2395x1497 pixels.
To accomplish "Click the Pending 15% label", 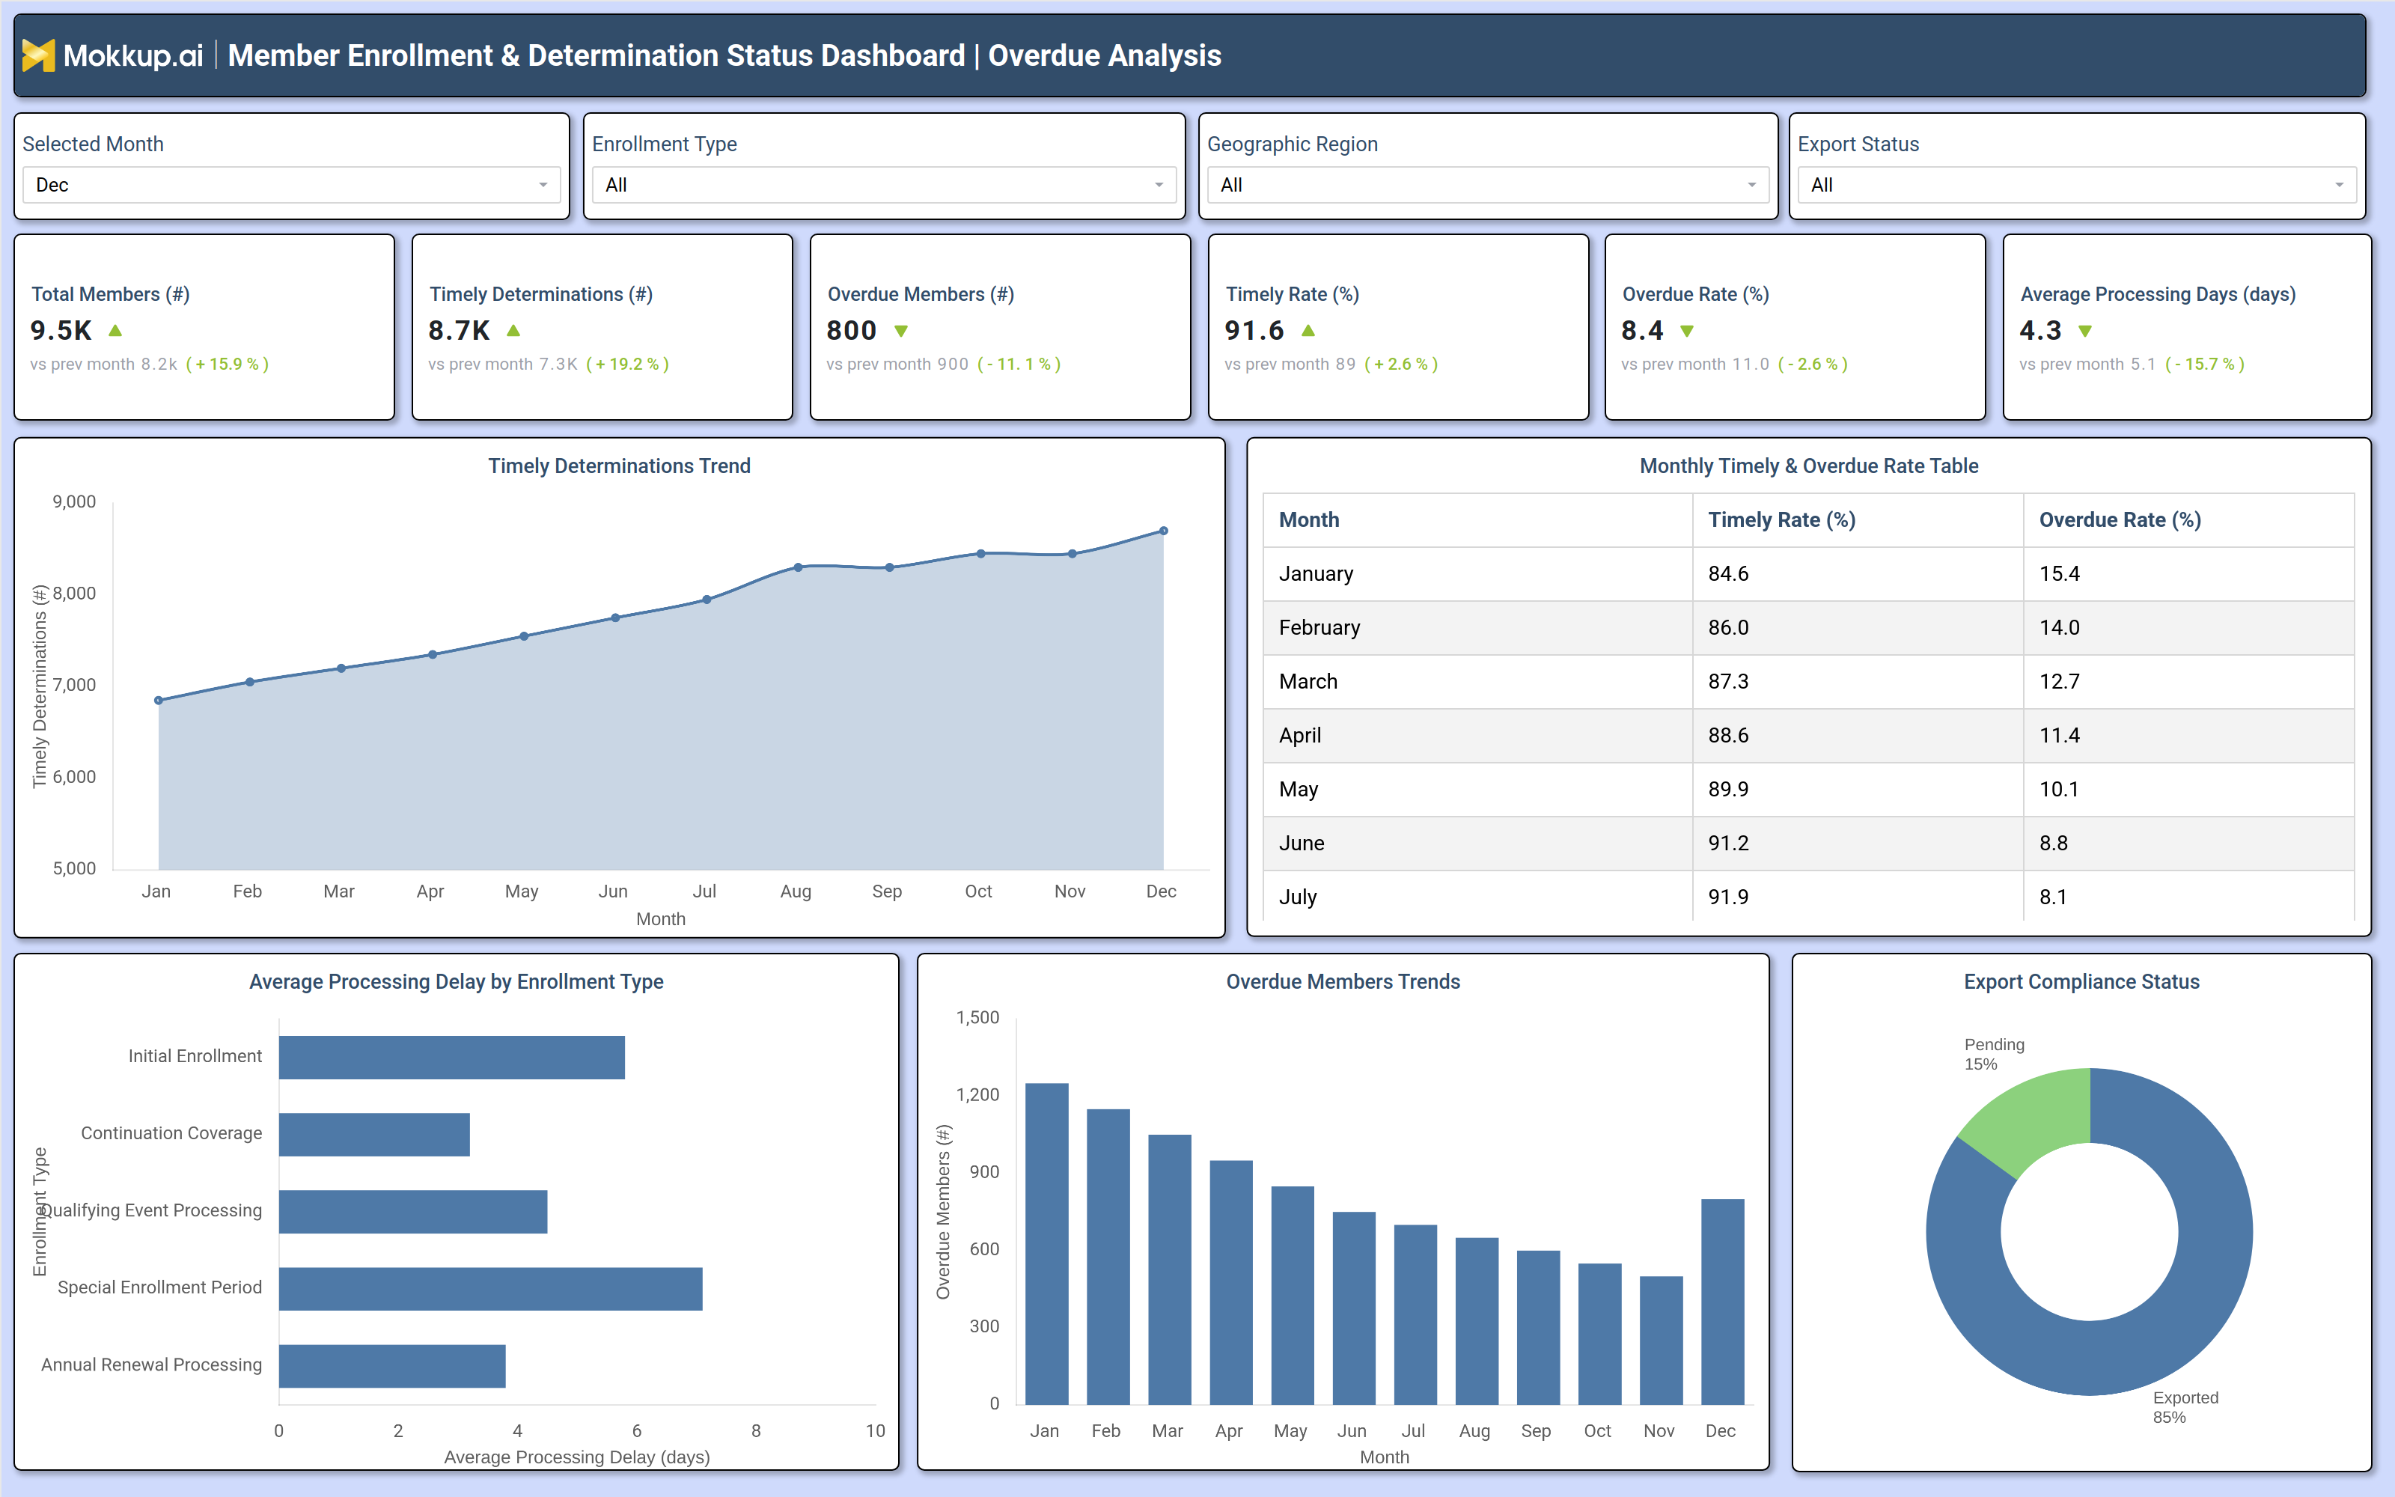I will (1993, 1055).
